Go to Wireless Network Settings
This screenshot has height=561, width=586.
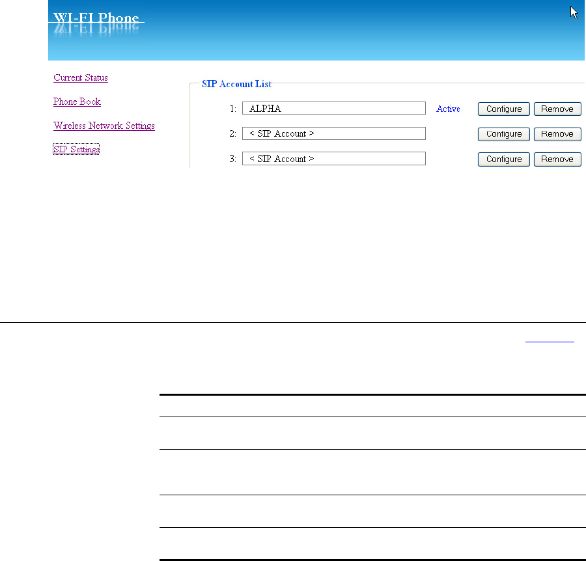point(104,126)
